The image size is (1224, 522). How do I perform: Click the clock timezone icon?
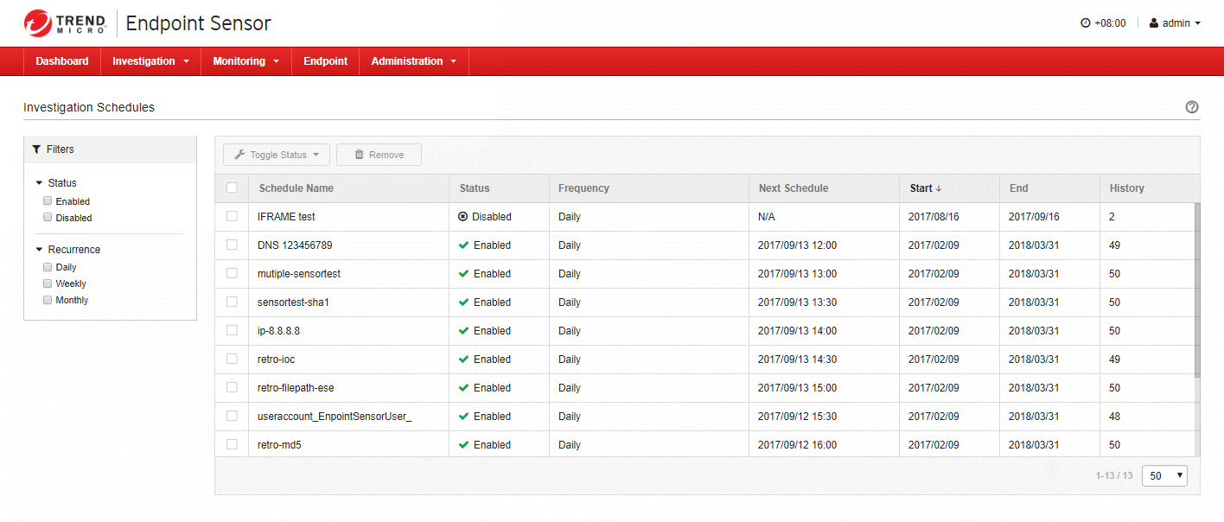[x=1085, y=23]
